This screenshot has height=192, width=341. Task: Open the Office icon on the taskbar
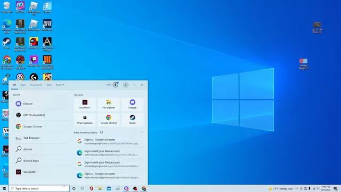[91, 188]
